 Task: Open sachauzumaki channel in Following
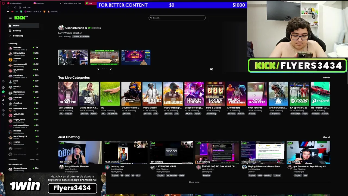24,65
